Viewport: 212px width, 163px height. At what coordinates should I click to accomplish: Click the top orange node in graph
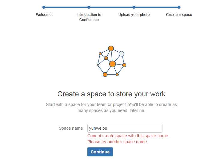(111, 48)
